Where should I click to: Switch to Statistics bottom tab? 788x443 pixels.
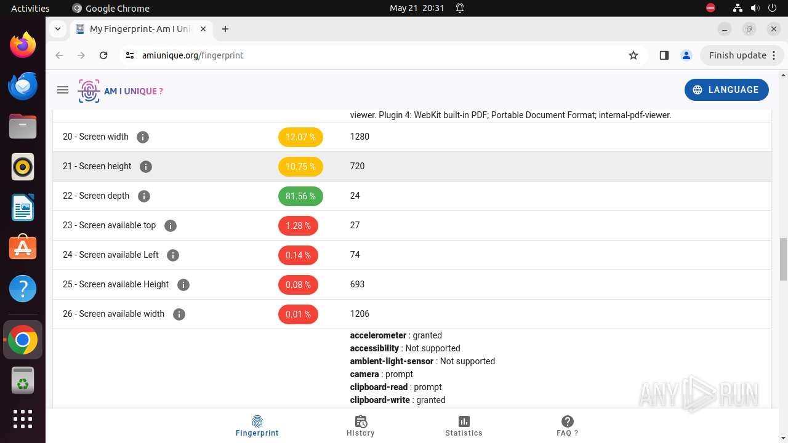coord(464,426)
